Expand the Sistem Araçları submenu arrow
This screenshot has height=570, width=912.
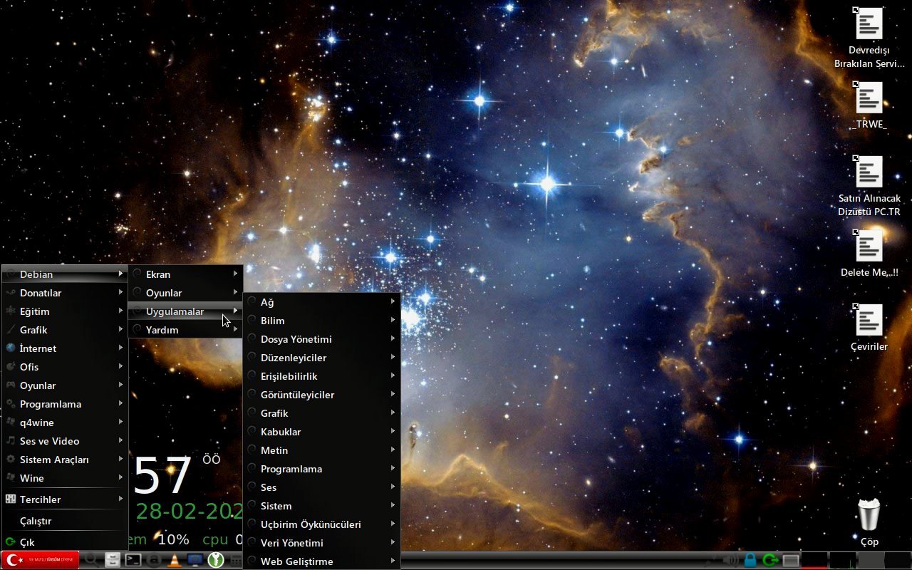click(x=121, y=460)
